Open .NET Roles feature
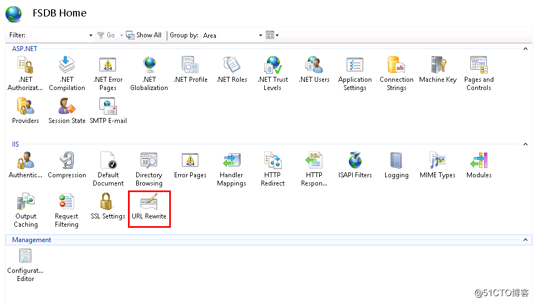Screen dimensions: 534x303 click(232, 70)
